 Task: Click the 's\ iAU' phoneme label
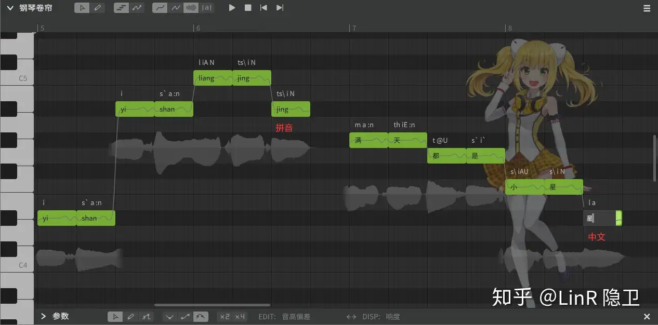pyautogui.click(x=519, y=171)
